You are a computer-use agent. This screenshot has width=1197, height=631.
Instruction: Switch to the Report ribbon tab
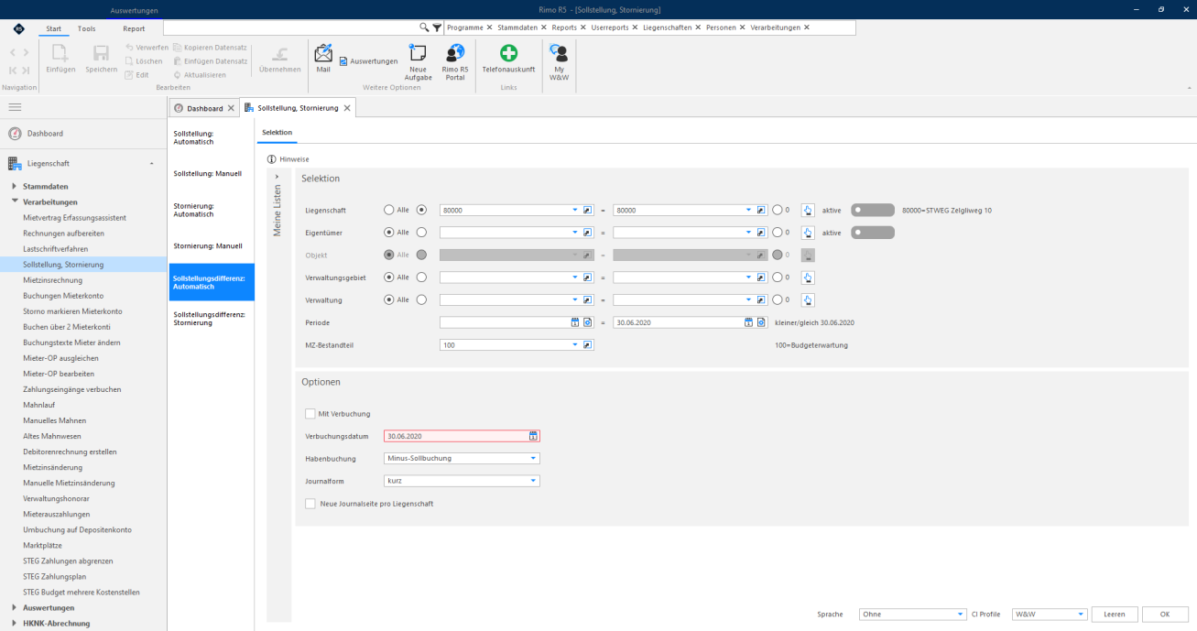[134, 29]
